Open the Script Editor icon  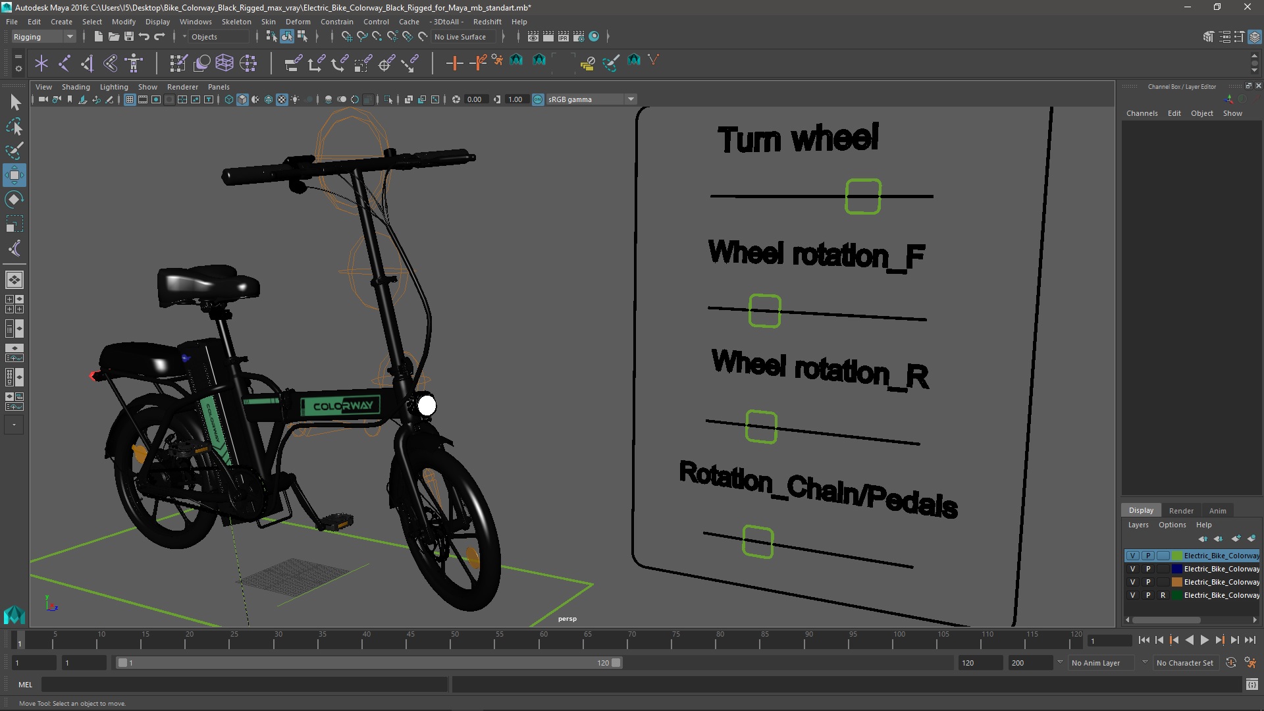point(1251,685)
